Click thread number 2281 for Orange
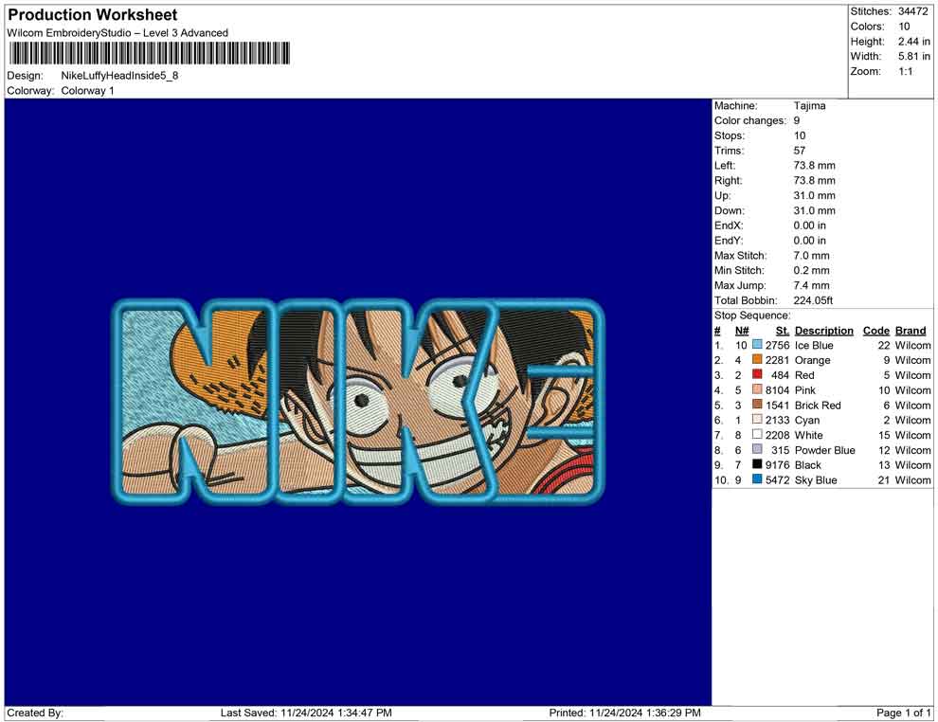938x722 pixels. click(x=777, y=360)
